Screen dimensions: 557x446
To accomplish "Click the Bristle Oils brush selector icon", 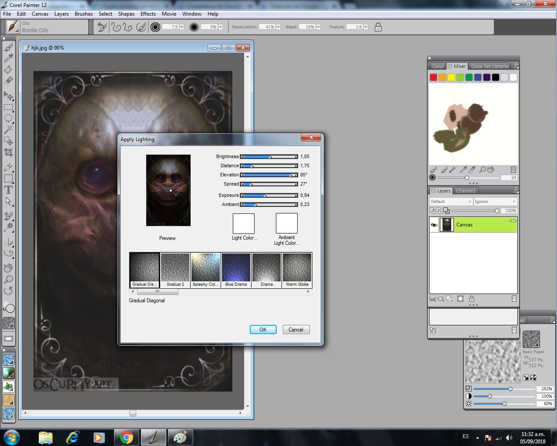I will coord(13,27).
